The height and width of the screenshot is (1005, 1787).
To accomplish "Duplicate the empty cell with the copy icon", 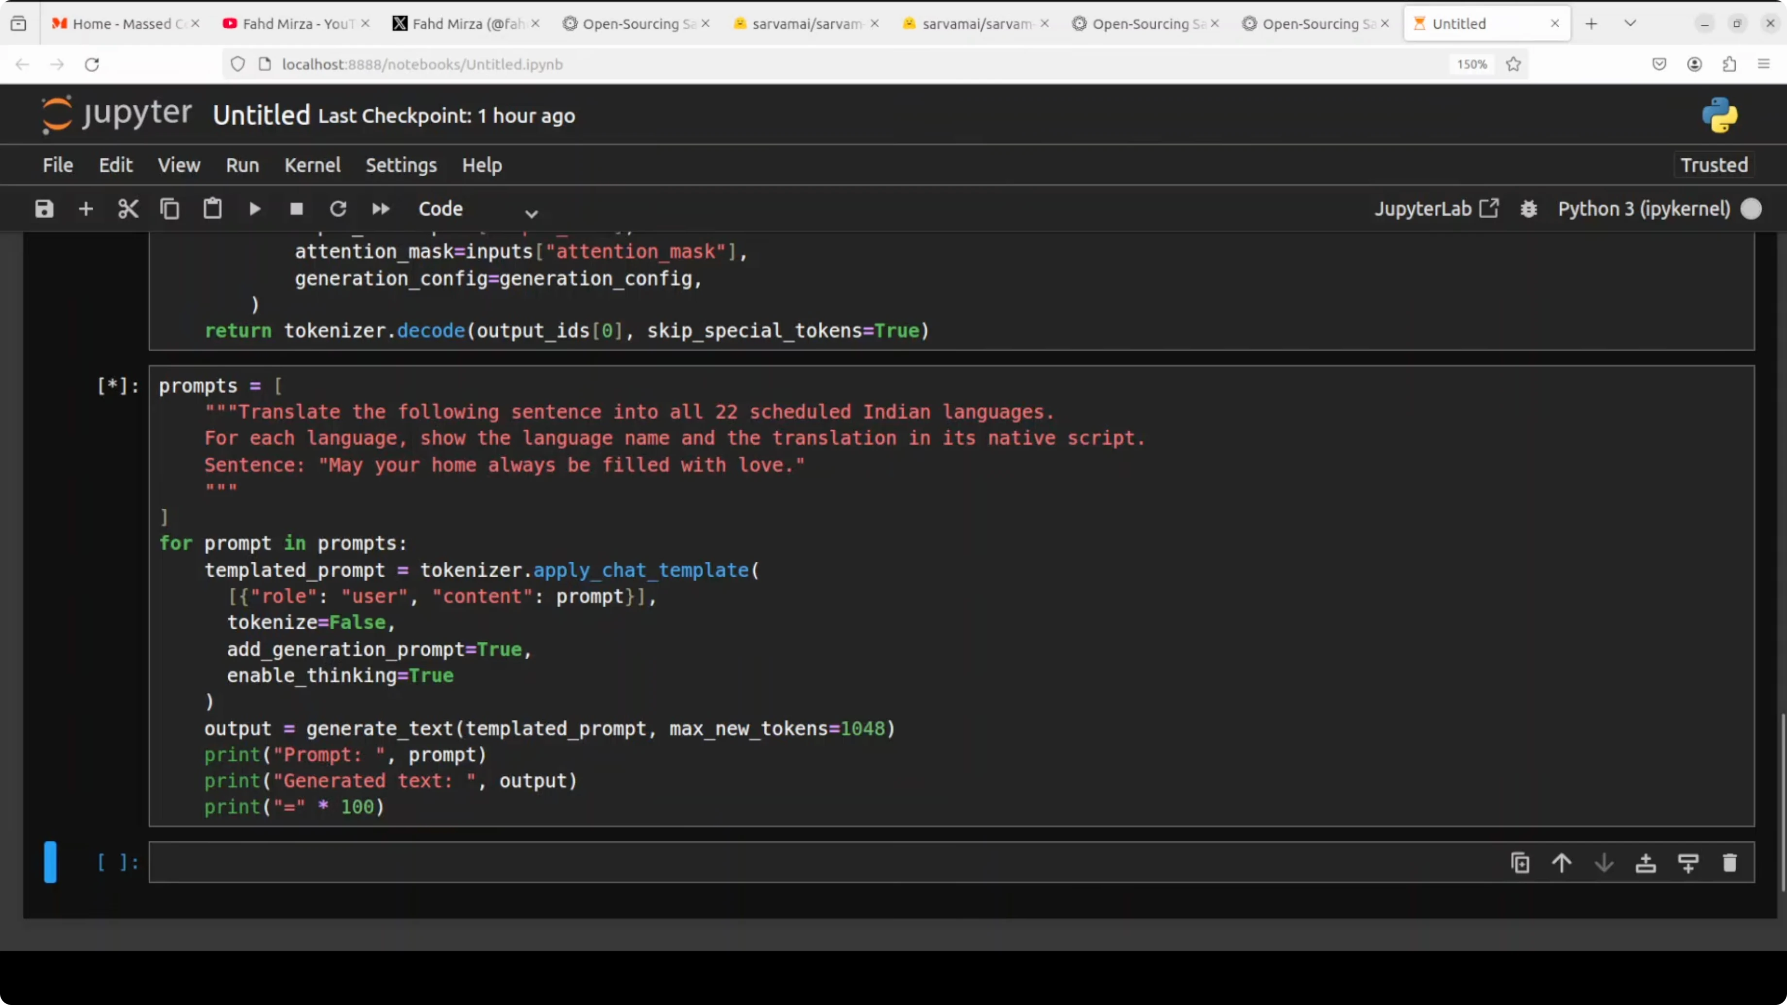I will 1520,863.
